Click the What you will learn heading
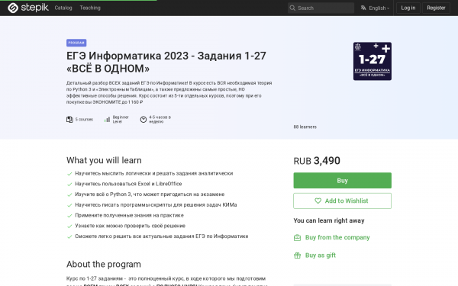 tap(104, 160)
